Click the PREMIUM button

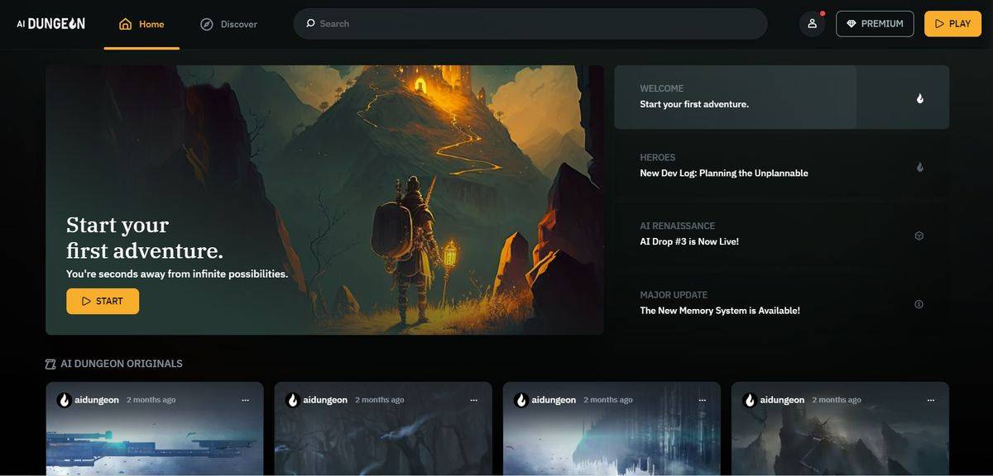coord(875,24)
